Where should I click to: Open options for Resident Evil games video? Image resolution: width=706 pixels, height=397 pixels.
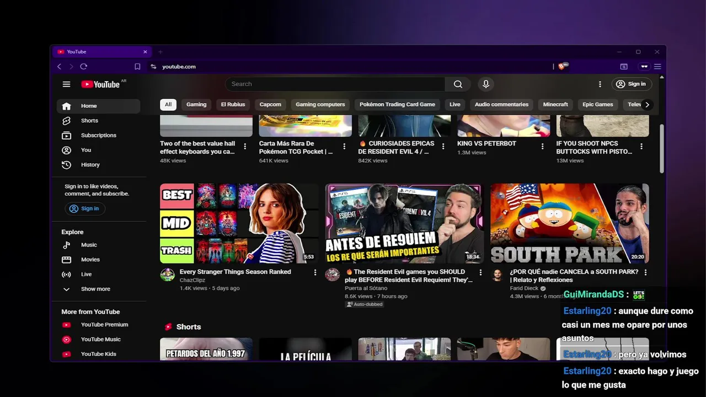coord(480,272)
